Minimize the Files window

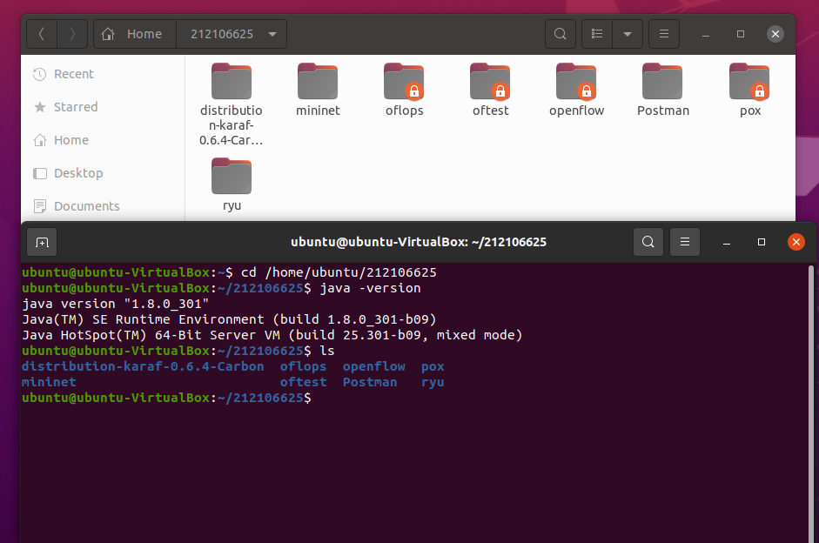[x=706, y=34]
